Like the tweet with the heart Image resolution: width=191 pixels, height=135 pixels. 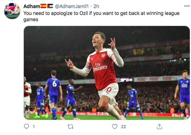pos(115,127)
